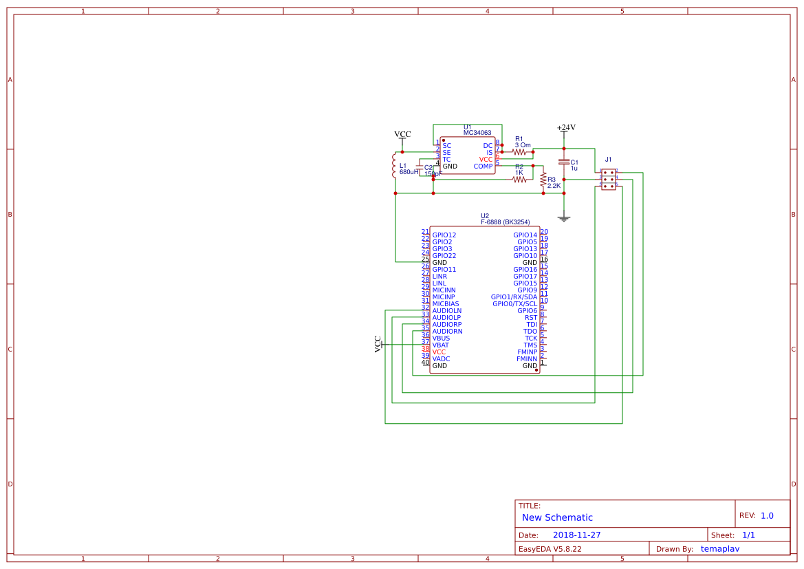The height and width of the screenshot is (569, 804).
Task: Select the R1 3 Om resistor symbol
Action: click(519, 152)
